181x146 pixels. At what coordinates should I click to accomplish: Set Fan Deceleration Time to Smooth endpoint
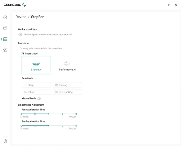click(x=21, y=126)
